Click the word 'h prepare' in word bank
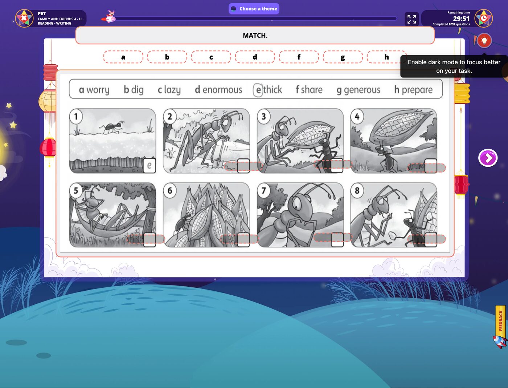Viewport: 508px width, 388px height. 413,90
